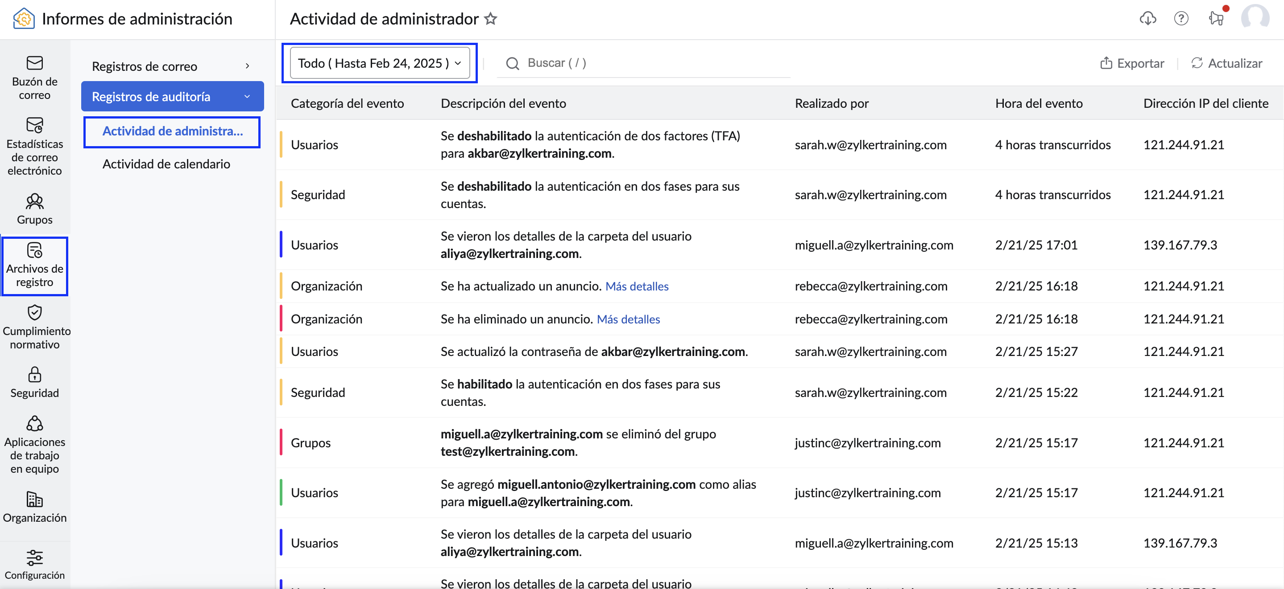Click Exportar button
The width and height of the screenshot is (1284, 589).
point(1132,63)
